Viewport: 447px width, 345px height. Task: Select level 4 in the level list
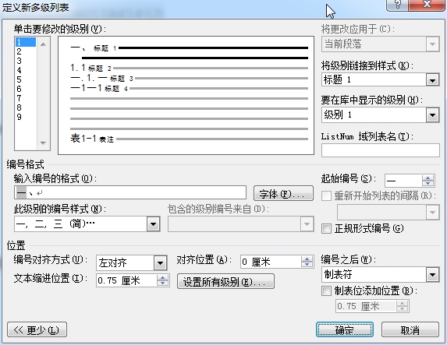click(x=26, y=70)
